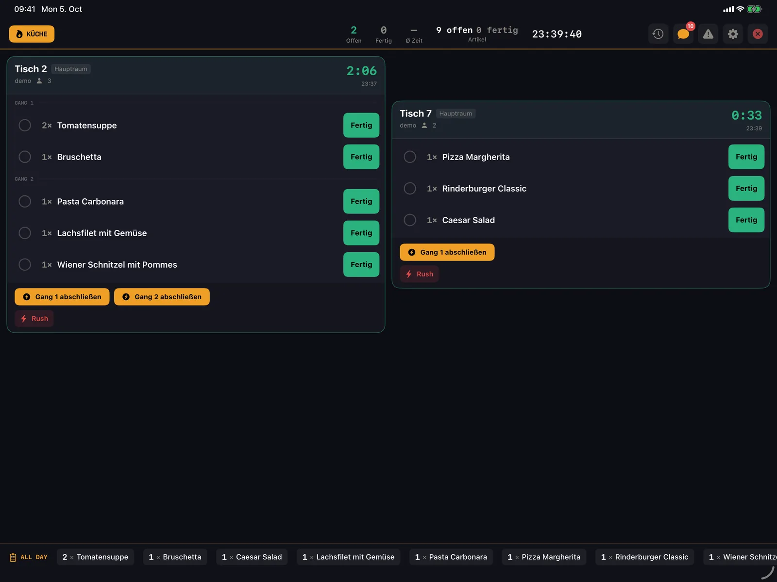Select 1 × Pasta Carbonara all-day chip
This screenshot has height=582, width=777.
[x=451, y=557]
